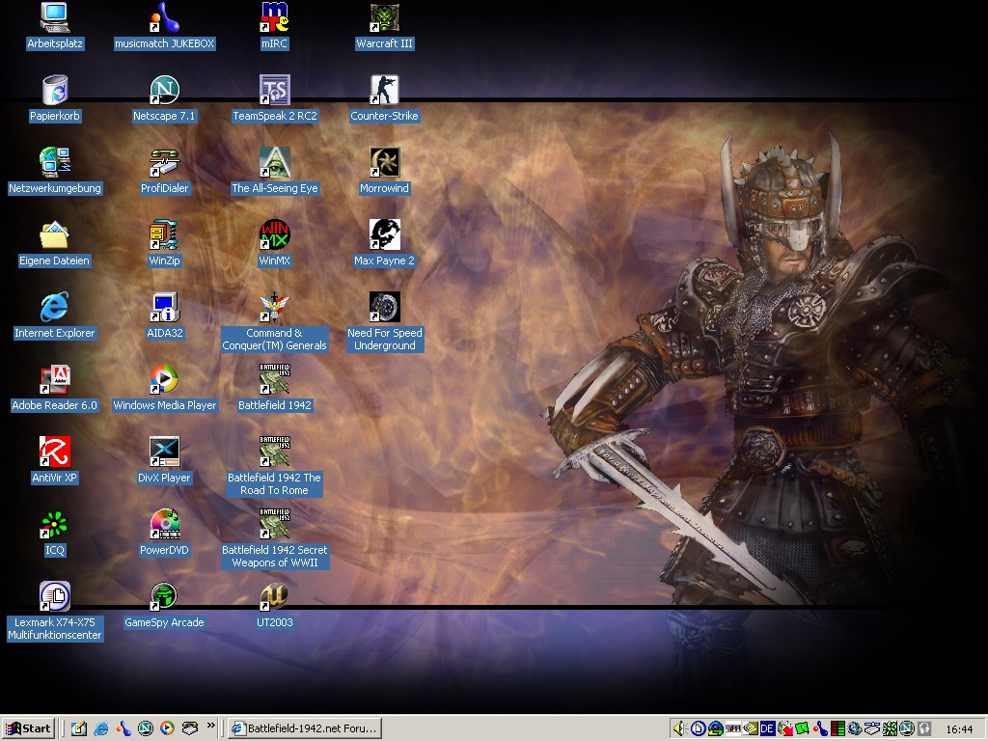Screen dimensions: 988x741
Task: Select the ProfiDialer desktop shortcut
Action: pos(164,171)
